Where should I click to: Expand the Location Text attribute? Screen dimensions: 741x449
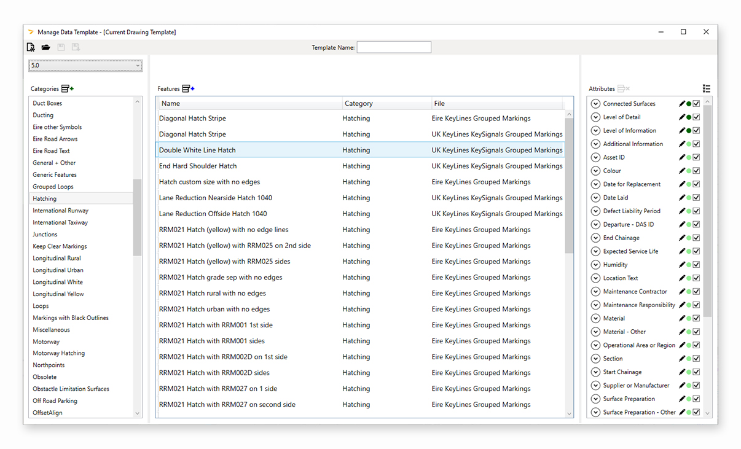pos(595,278)
